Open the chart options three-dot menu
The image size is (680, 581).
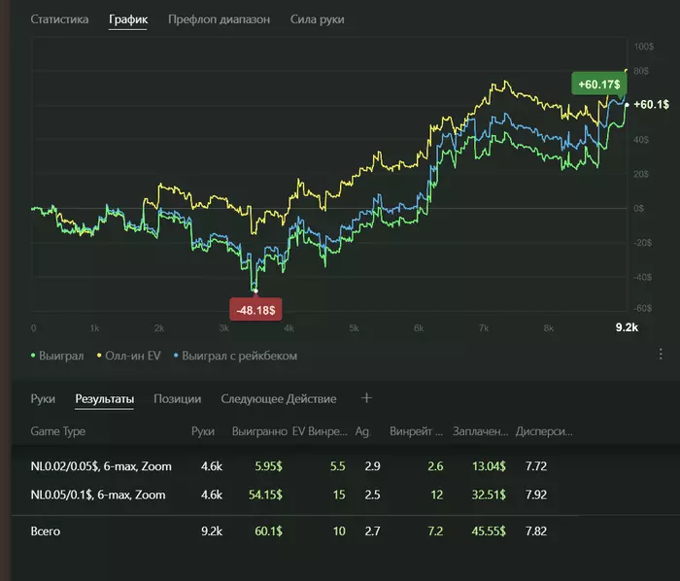661,355
